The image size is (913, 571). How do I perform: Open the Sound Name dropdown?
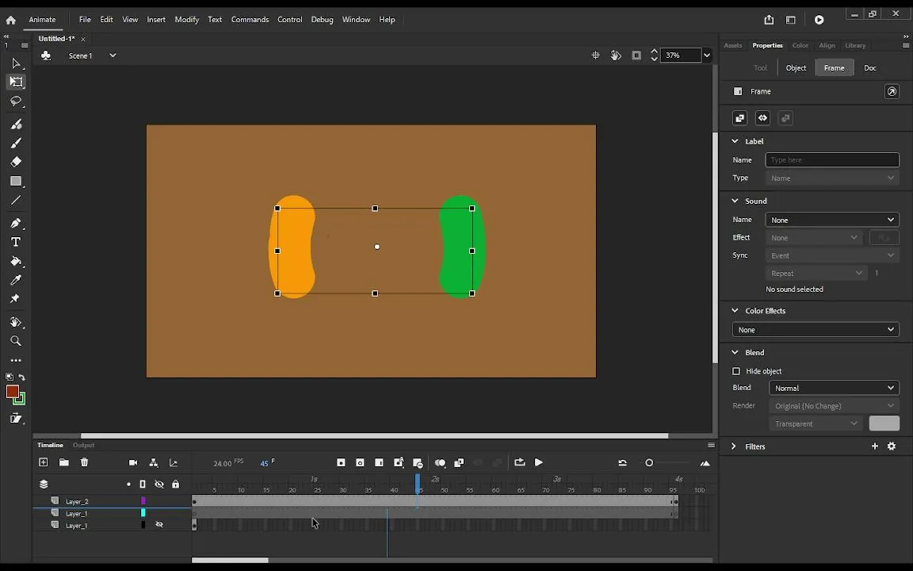point(832,220)
